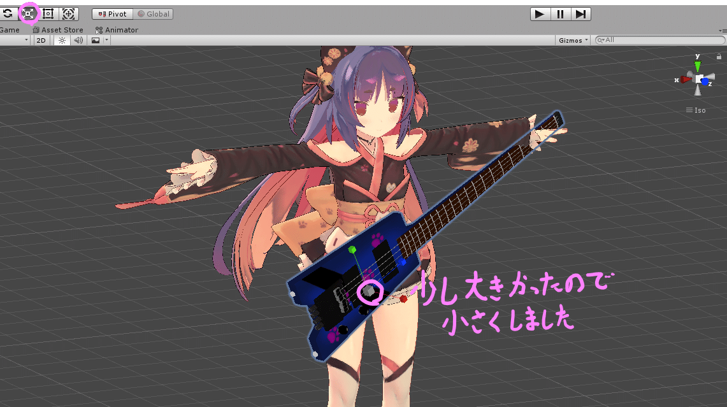Image resolution: width=727 pixels, height=407 pixels.
Task: Click the Pause button
Action: (x=560, y=14)
